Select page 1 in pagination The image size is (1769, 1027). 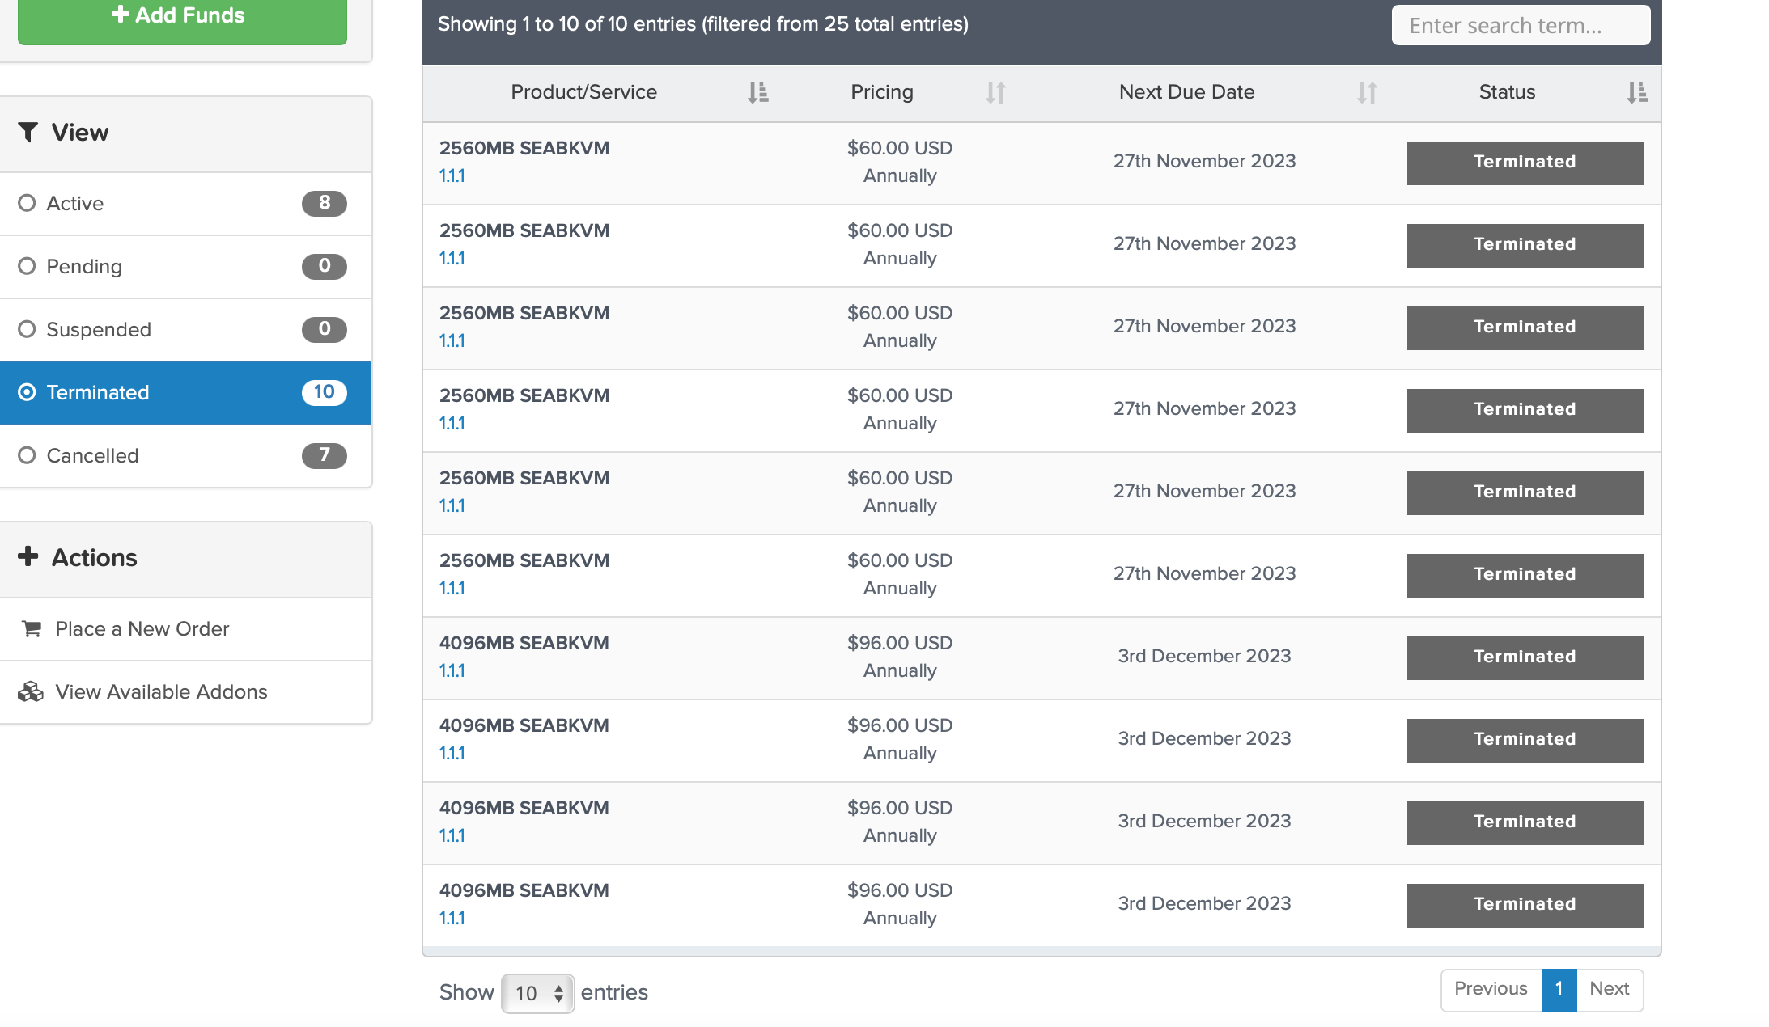click(x=1559, y=989)
